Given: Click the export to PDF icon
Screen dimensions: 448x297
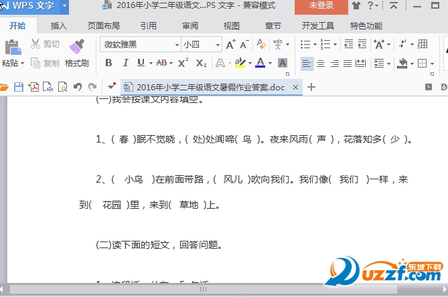Looking at the screenshot, I should click(x=33, y=87).
